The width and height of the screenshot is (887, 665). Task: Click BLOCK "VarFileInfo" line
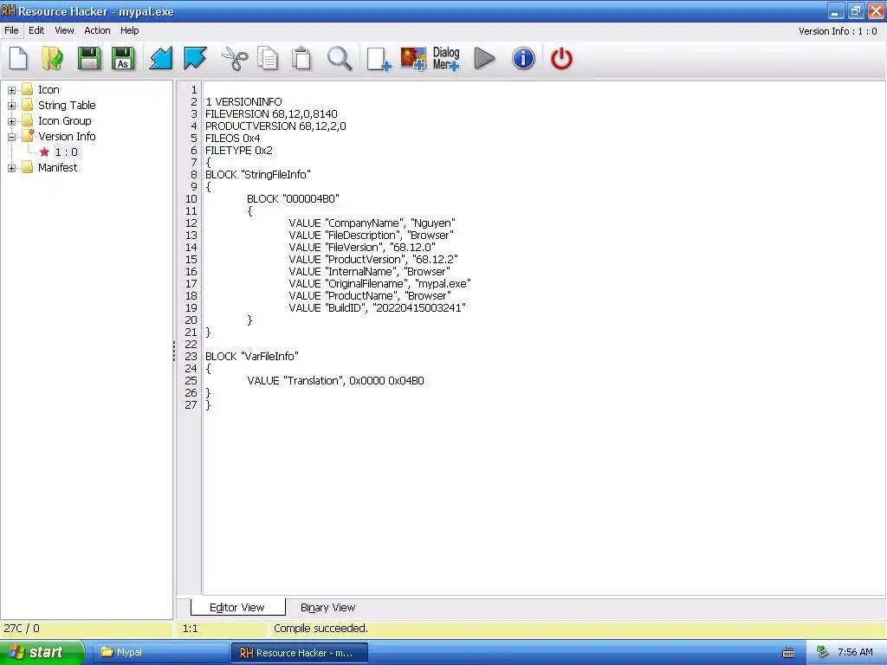252,356
